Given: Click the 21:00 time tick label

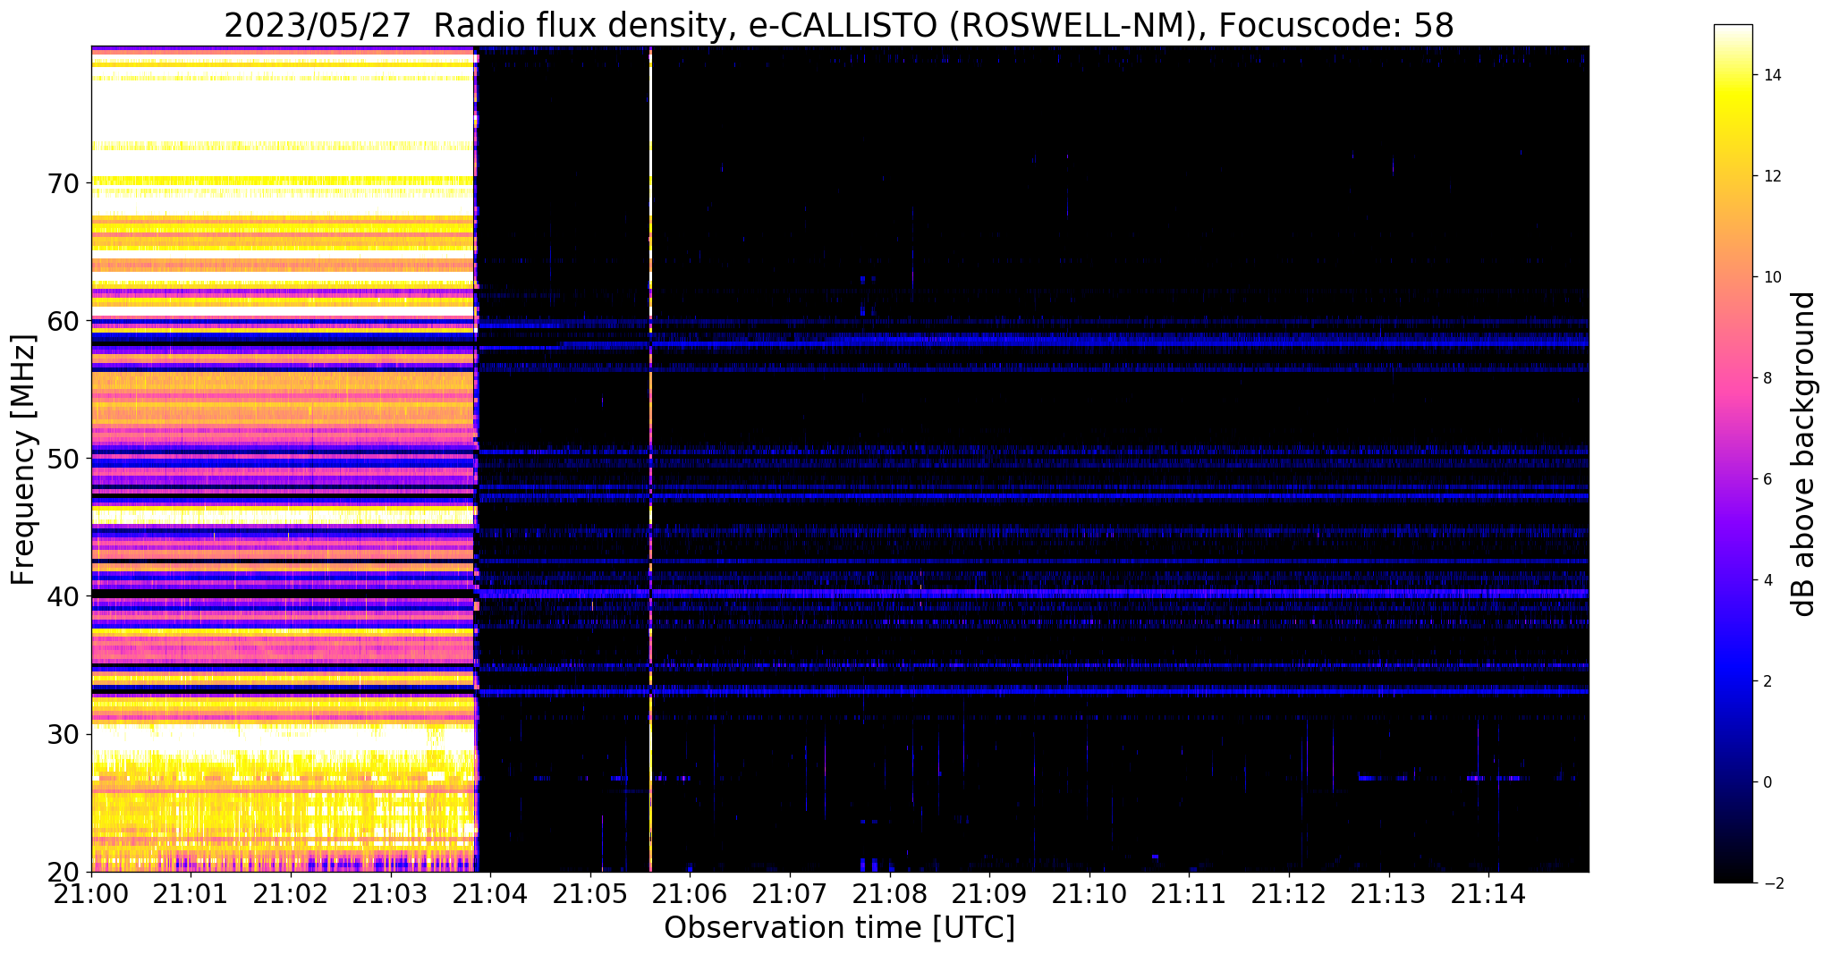Looking at the screenshot, I should point(91,894).
